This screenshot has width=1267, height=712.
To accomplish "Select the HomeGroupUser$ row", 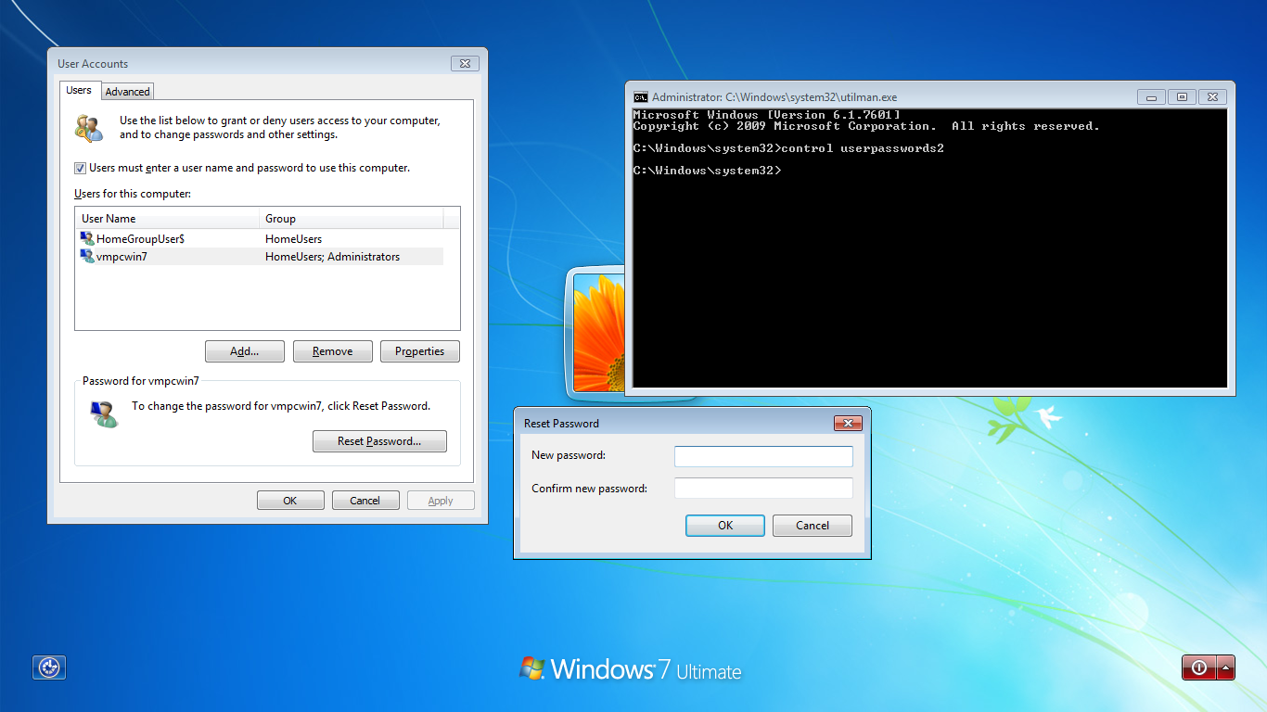I will [x=260, y=239].
